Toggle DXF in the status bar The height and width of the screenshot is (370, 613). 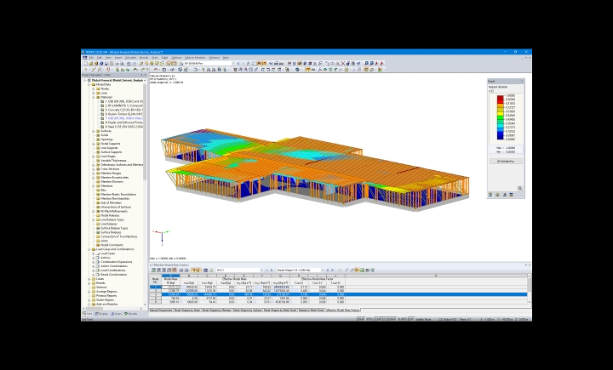pyautogui.click(x=411, y=319)
